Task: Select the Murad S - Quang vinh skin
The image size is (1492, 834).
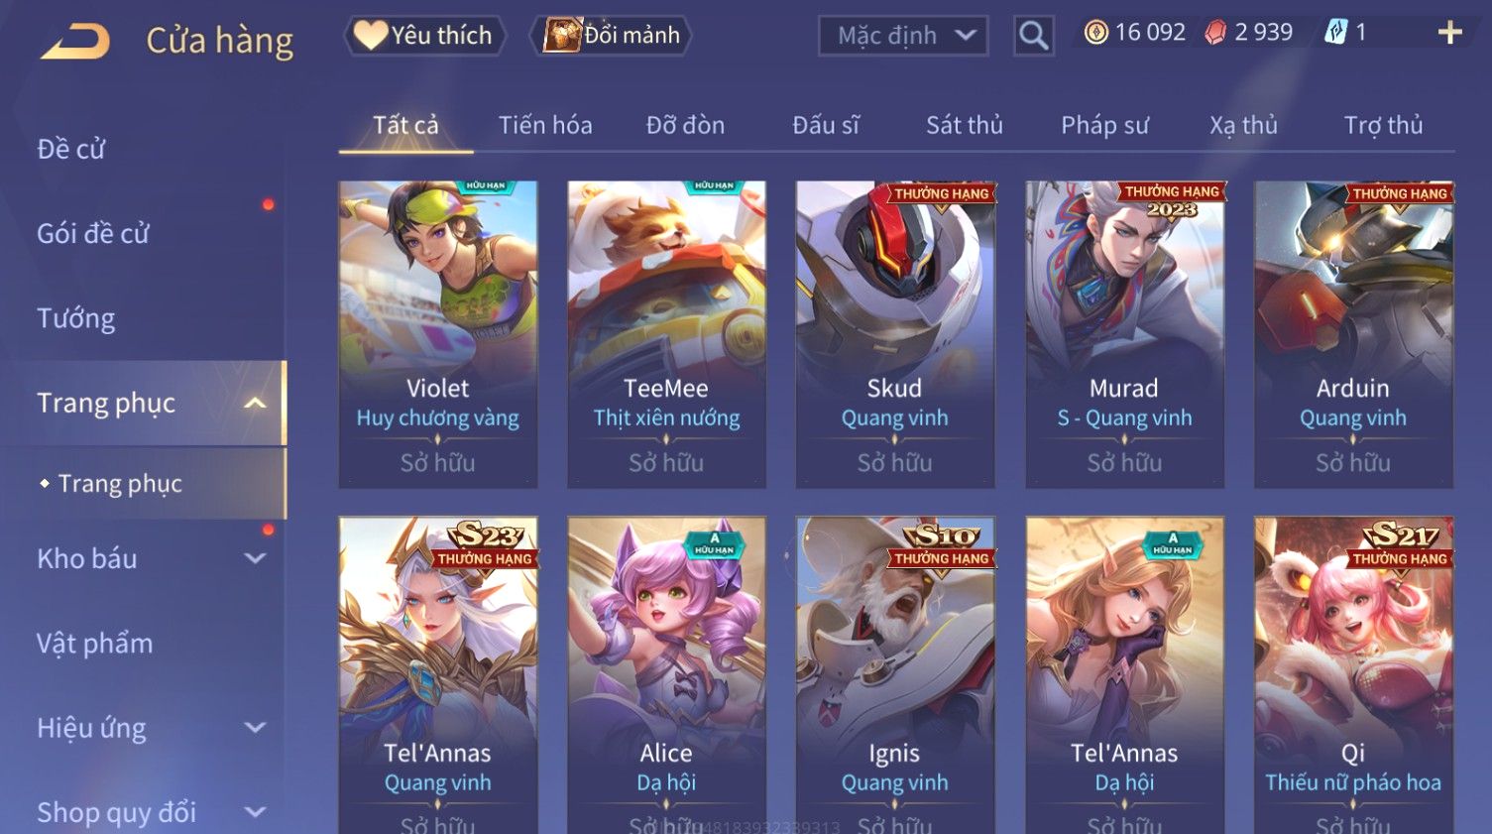Action: tap(1124, 334)
